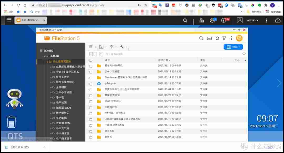Check the box for UBERPRO folder row
Viewport: 284px width, 153px height.
pos(91,120)
